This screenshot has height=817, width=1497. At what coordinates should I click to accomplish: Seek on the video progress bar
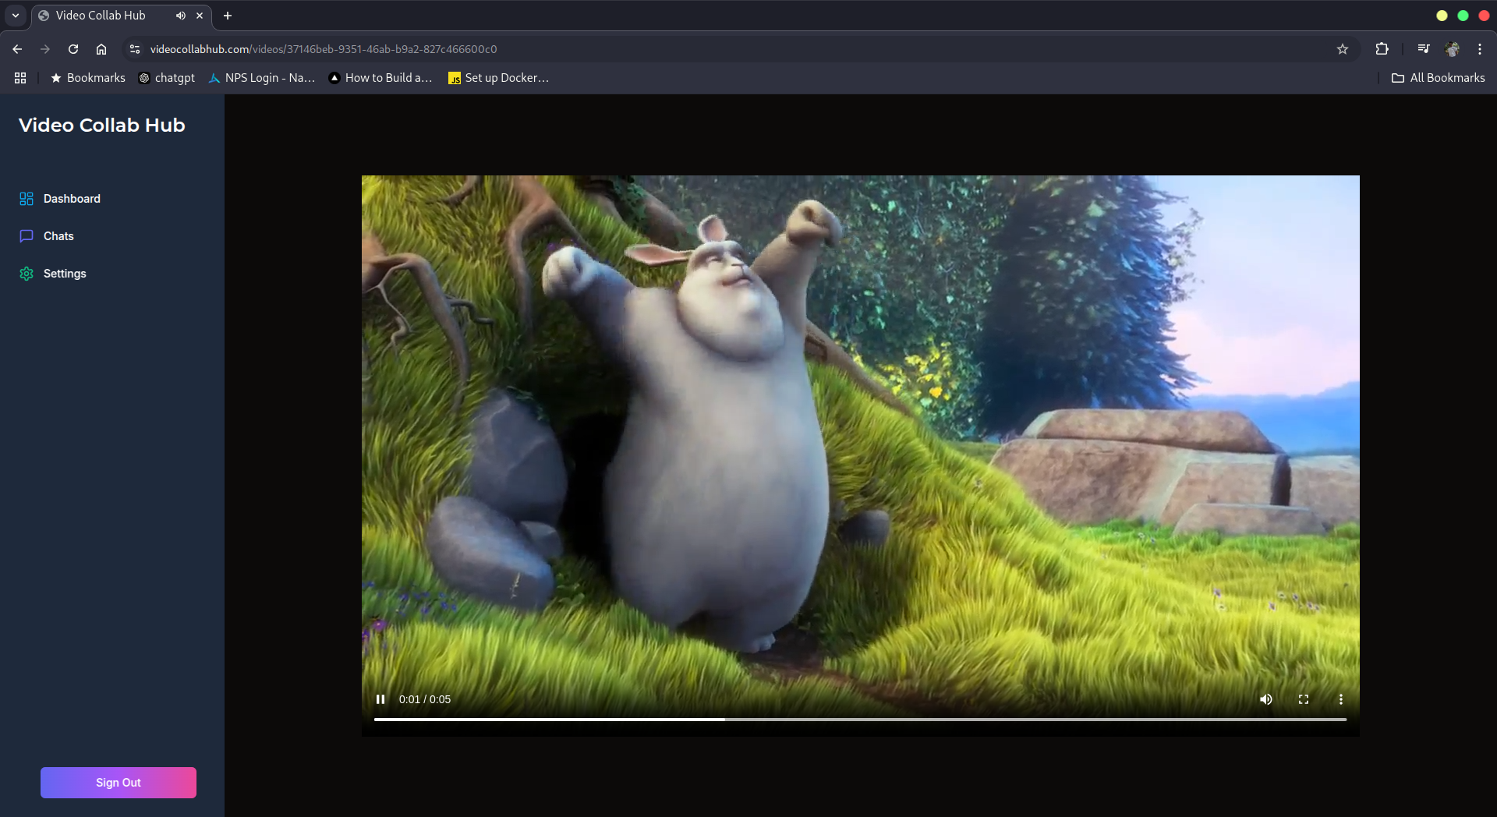pyautogui.click(x=860, y=719)
